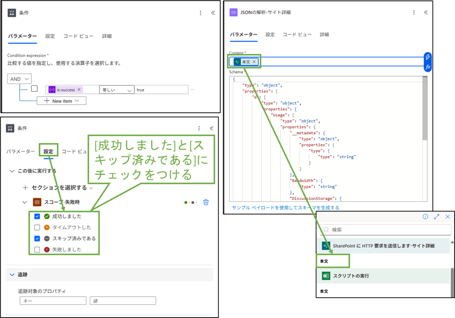Click the SharePoint icon inside the 本文 token
This screenshot has height=318, width=455.
pyautogui.click(x=237, y=61)
